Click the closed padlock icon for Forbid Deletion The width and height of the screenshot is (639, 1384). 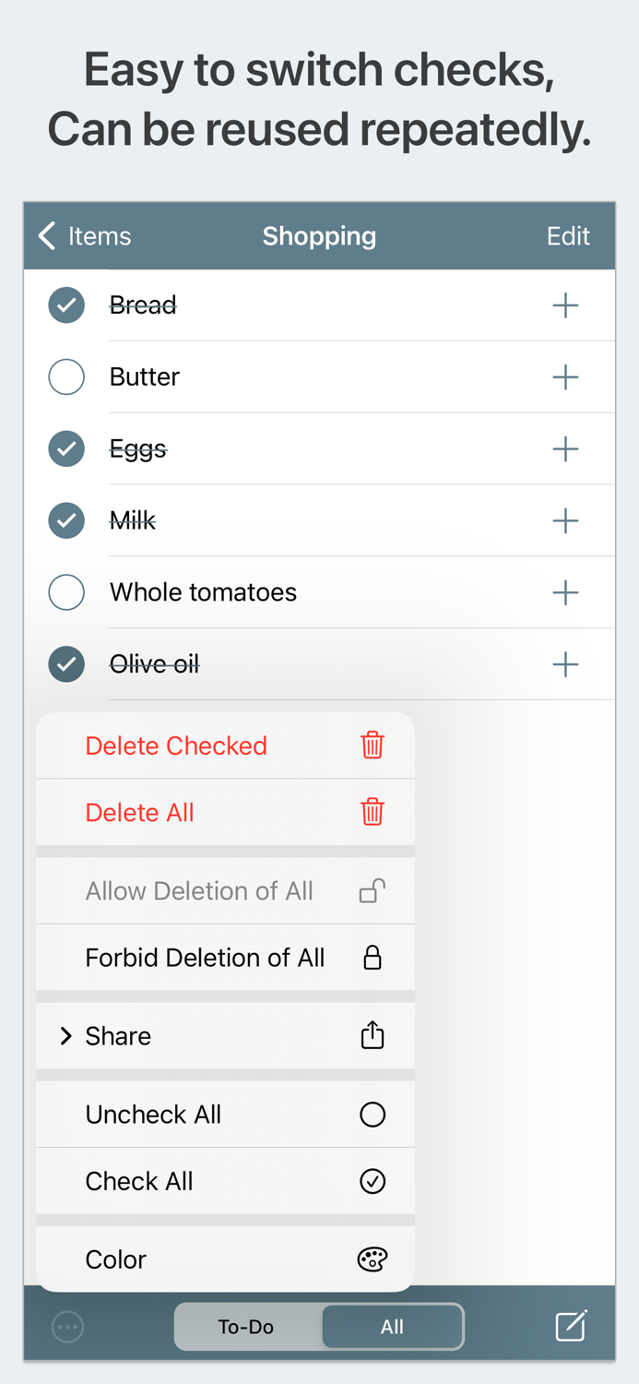[x=372, y=958]
